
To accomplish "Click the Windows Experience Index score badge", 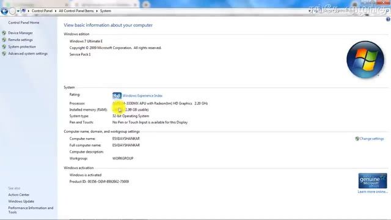I will click(117, 95).
